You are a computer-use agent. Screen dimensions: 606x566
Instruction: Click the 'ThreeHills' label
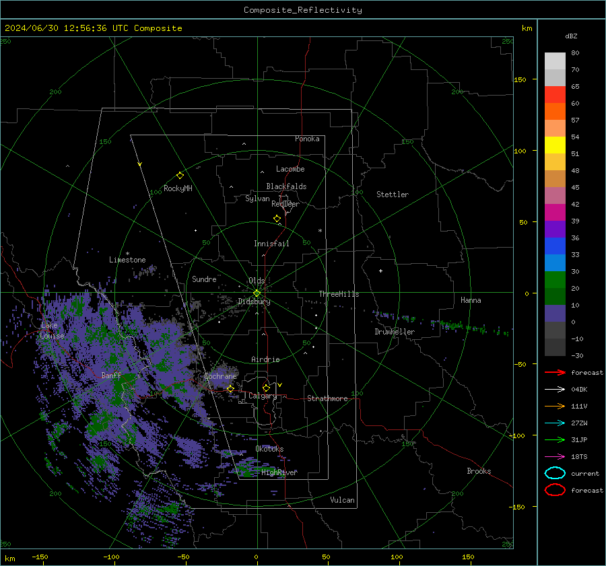(x=339, y=294)
